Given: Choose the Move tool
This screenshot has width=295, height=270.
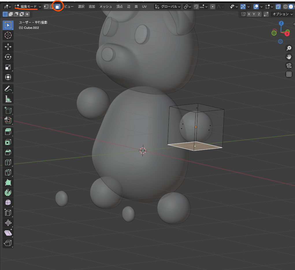Looking at the screenshot, I should pos(8,47).
